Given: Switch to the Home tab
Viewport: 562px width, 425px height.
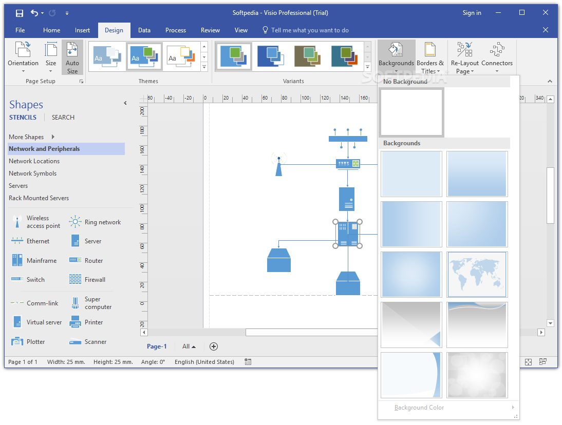Looking at the screenshot, I should (x=51, y=30).
